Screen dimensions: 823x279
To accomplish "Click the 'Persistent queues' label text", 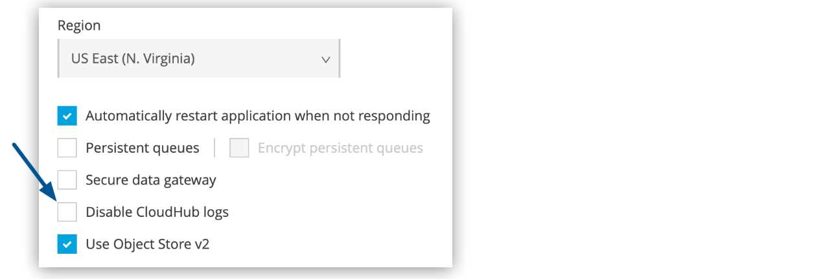I will tap(143, 148).
